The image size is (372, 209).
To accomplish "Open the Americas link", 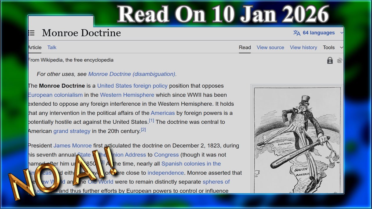I will [x=163, y=113].
